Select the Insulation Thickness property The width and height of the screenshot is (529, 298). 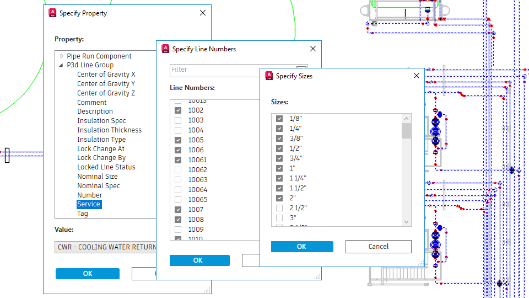click(x=109, y=130)
